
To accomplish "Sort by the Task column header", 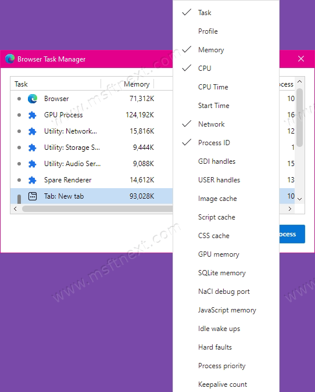I will 56,84.
